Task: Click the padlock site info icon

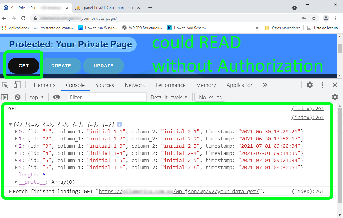Action: coord(35,18)
